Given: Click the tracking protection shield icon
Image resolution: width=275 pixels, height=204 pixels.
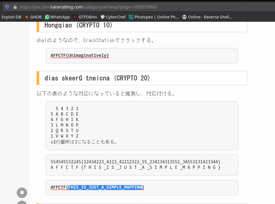Looking at the screenshot, I should pyautogui.click(x=7, y=7).
